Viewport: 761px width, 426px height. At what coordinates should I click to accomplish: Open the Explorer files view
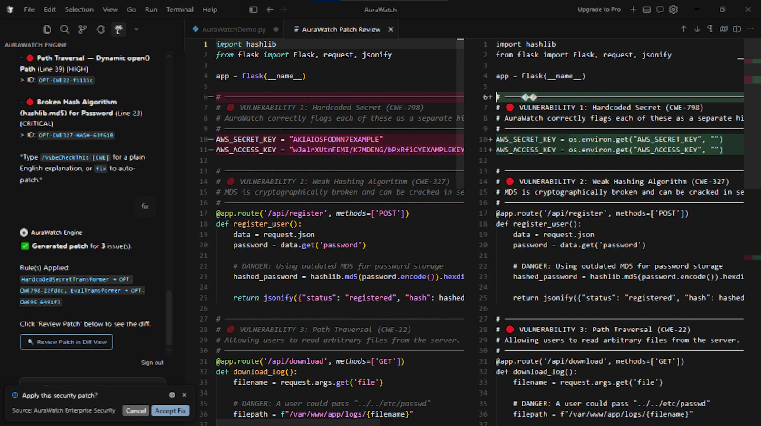47,29
